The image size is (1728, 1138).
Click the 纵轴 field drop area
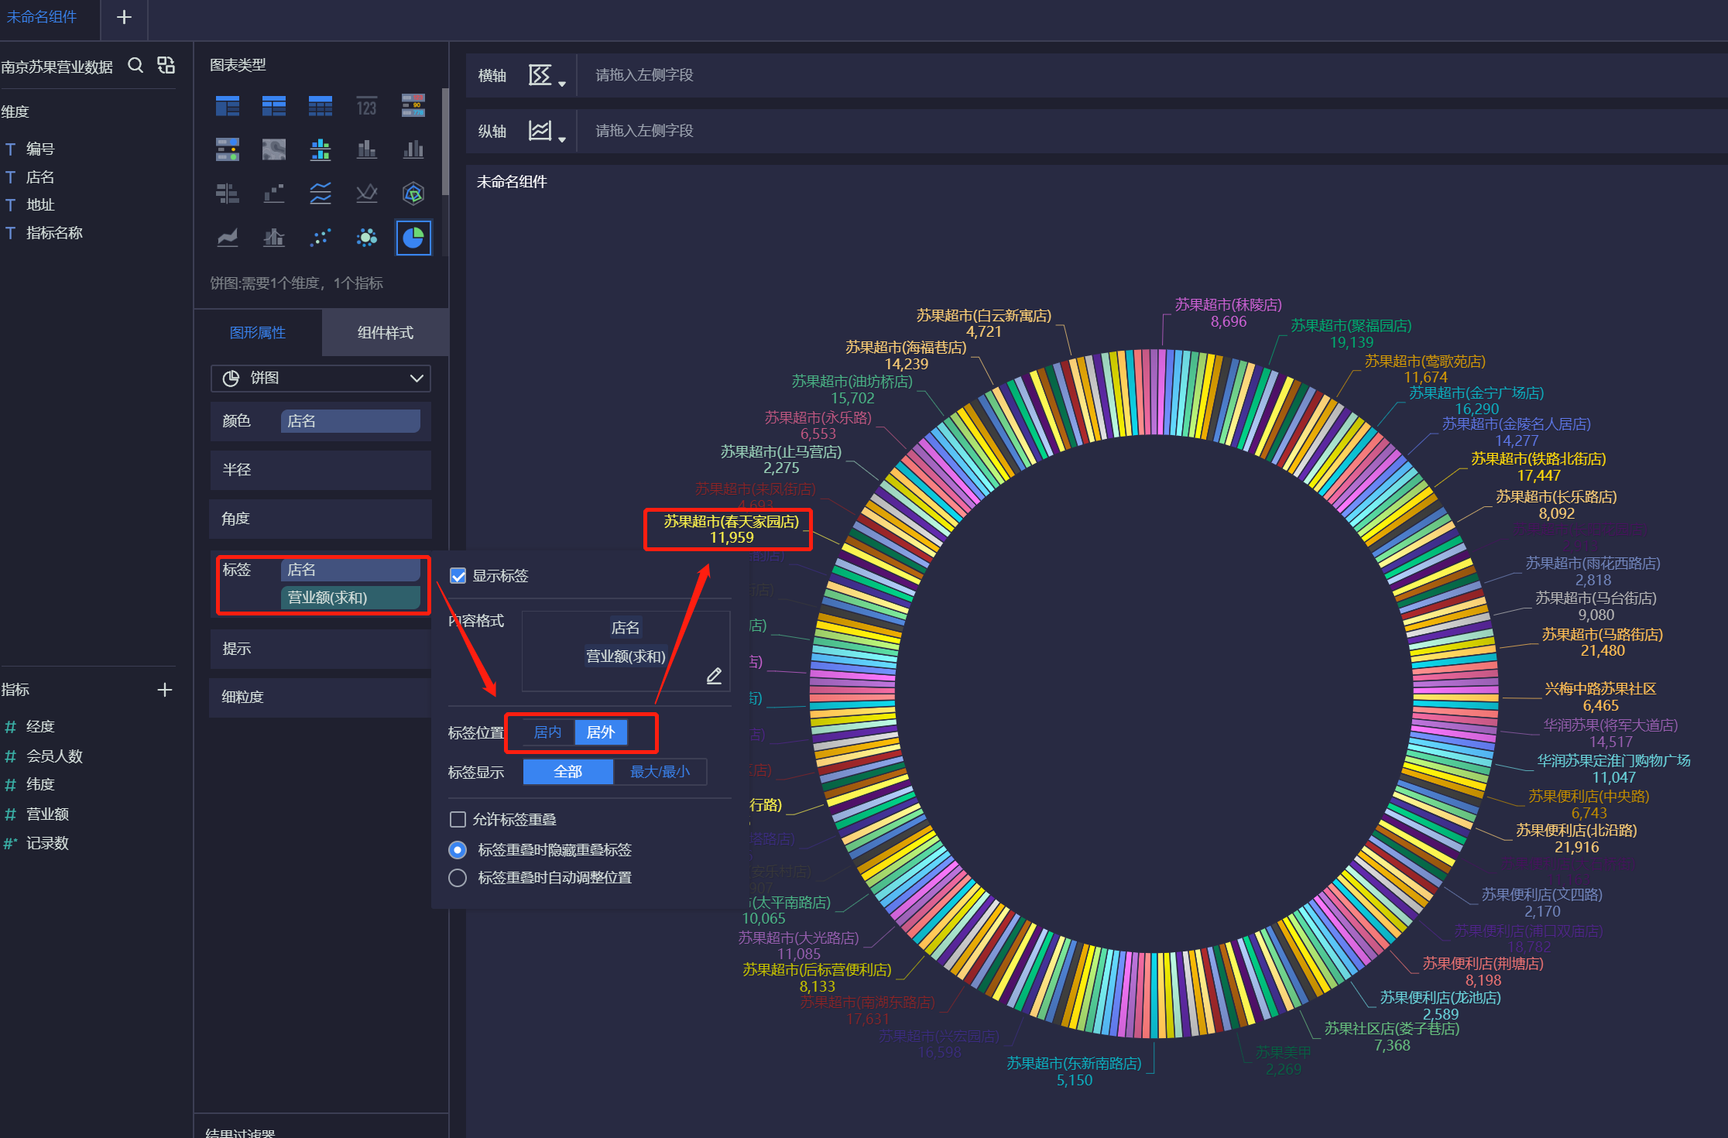[x=1152, y=132]
